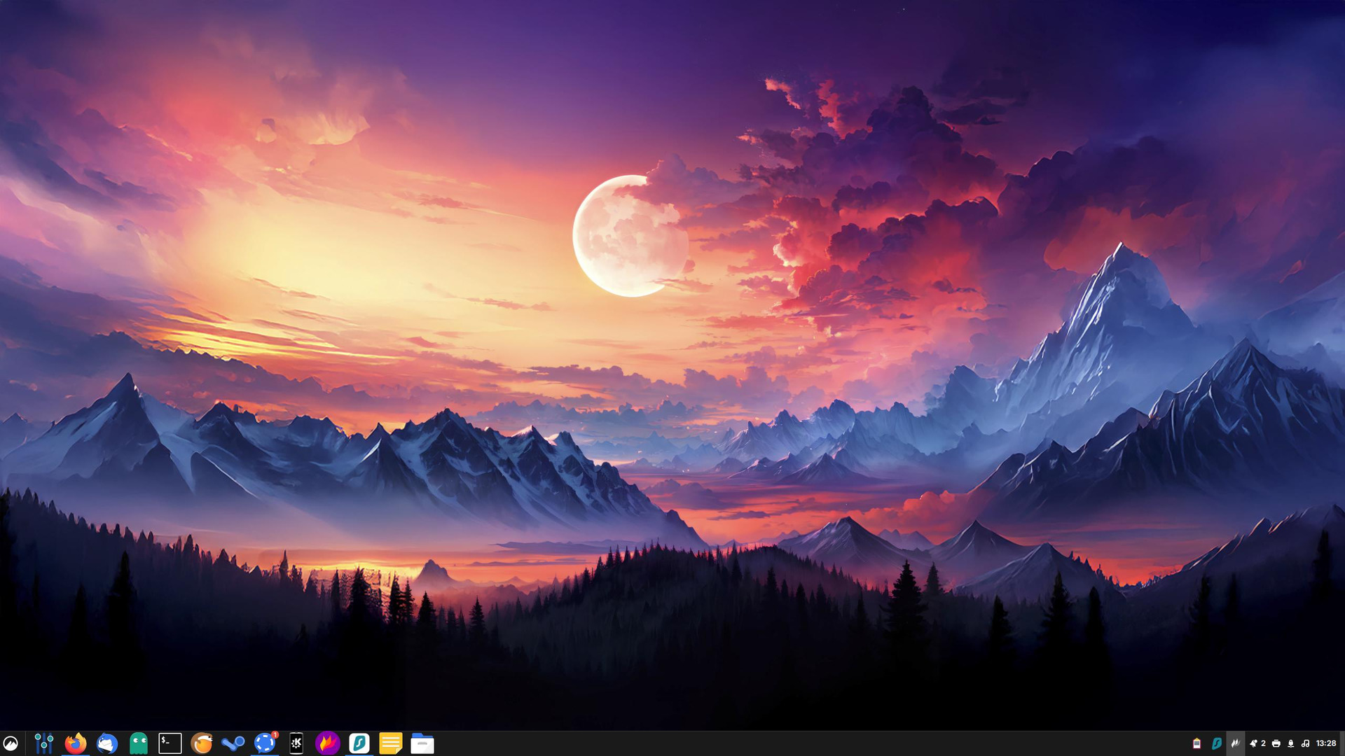Viewport: 1345px width, 756px height.
Task: Launch Steam from the taskbar
Action: tap(233, 743)
